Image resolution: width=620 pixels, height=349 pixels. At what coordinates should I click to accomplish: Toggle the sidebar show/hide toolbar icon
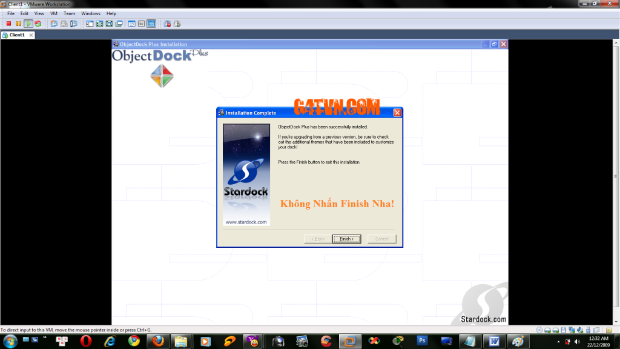coord(90,24)
